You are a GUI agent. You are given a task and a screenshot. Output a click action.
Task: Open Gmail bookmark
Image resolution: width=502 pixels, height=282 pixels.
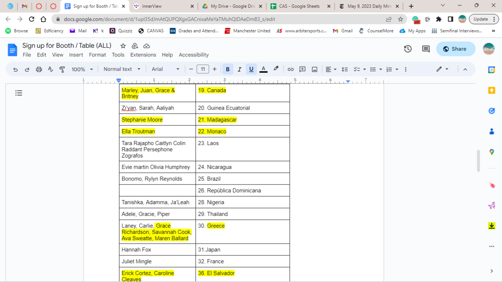(342, 31)
